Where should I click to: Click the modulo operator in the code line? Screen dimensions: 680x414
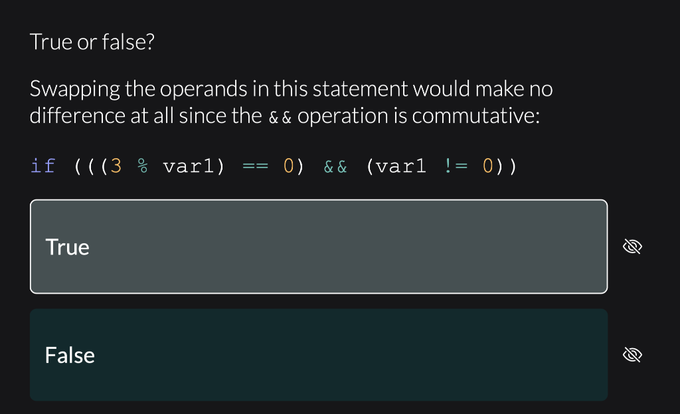[x=142, y=165]
